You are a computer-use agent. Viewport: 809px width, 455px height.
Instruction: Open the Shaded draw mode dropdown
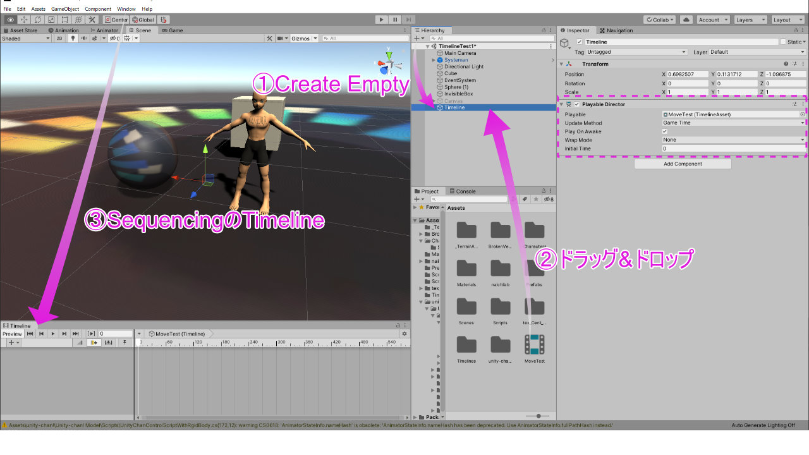[x=25, y=39]
